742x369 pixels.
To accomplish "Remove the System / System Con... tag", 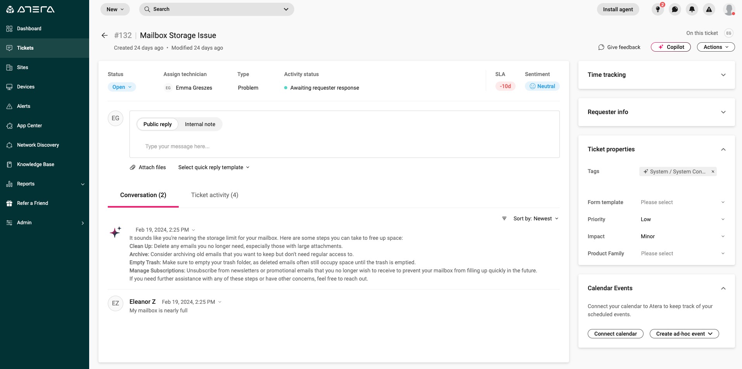I will click(713, 172).
